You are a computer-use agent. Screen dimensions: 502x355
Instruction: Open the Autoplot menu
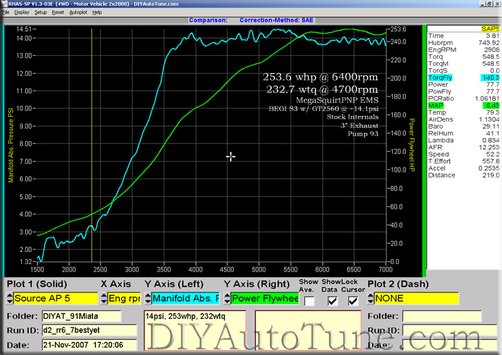coord(78,12)
